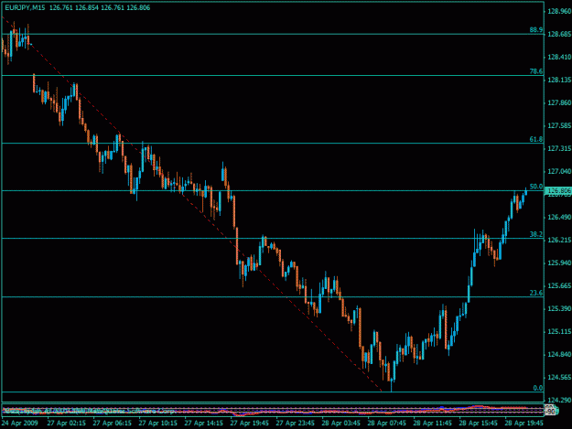Click the EURJPY,M15 chart title text
Viewport: 572px width, 429px height.
point(25,7)
